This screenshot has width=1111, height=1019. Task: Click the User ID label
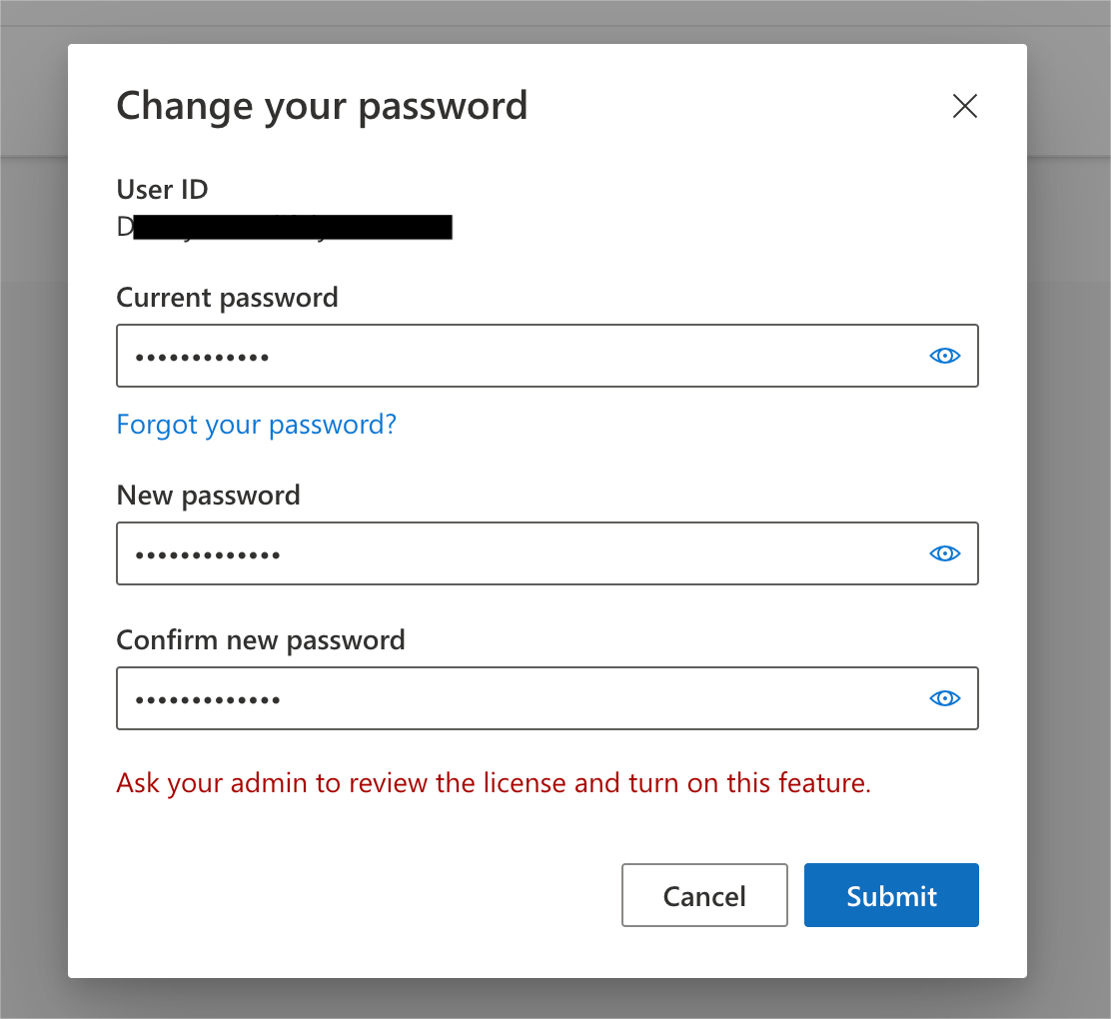coord(162,189)
